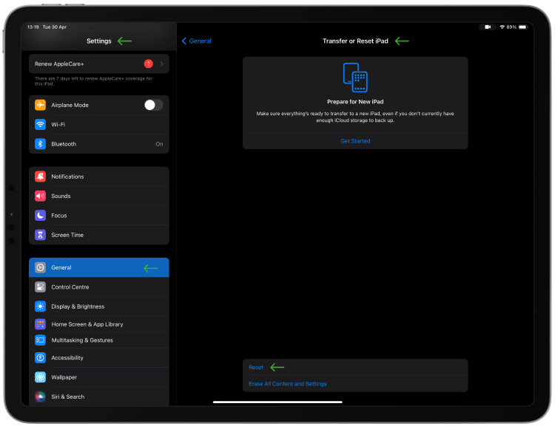Tap the screen recording status indicator
Screen dimensions: 555x429
click(488, 27)
